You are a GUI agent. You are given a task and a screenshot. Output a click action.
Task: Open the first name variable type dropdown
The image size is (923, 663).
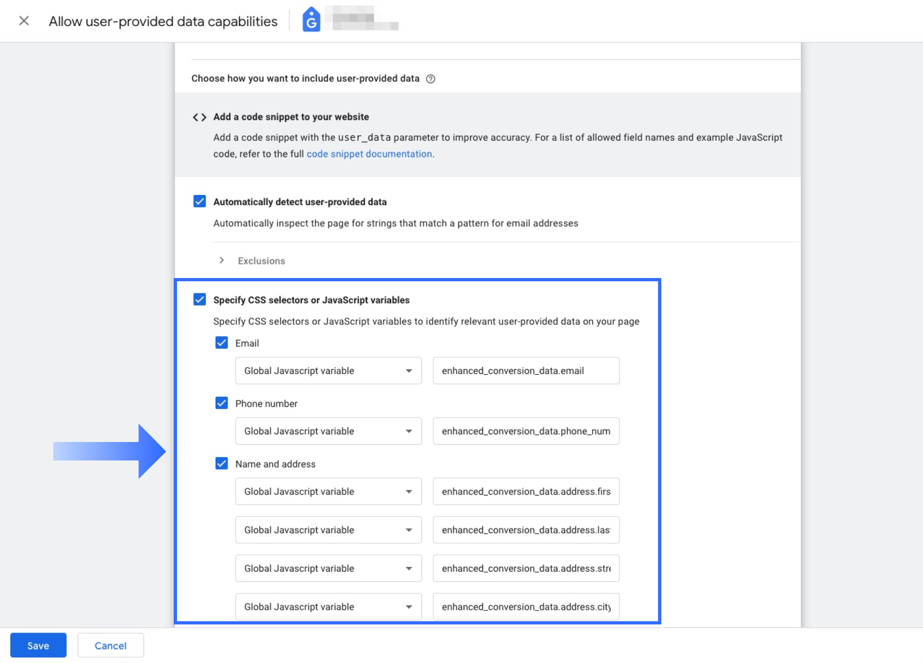pyautogui.click(x=328, y=491)
